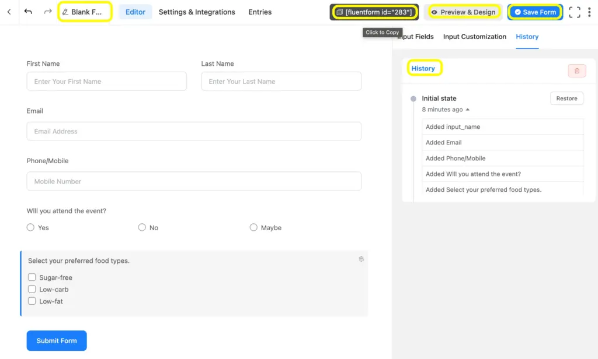Image resolution: width=598 pixels, height=359 pixels.
Task: Open the three-dot more options menu
Action: pos(590,12)
